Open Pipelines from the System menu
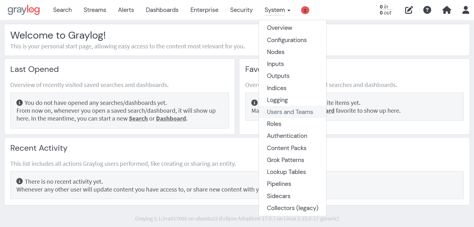Screen dimensions: 474x227 [x=293, y=184]
